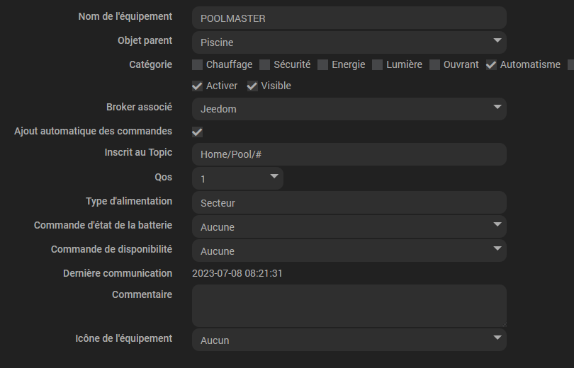Click the Type d'alimentation field
This screenshot has width=574, height=368.
pyautogui.click(x=349, y=202)
